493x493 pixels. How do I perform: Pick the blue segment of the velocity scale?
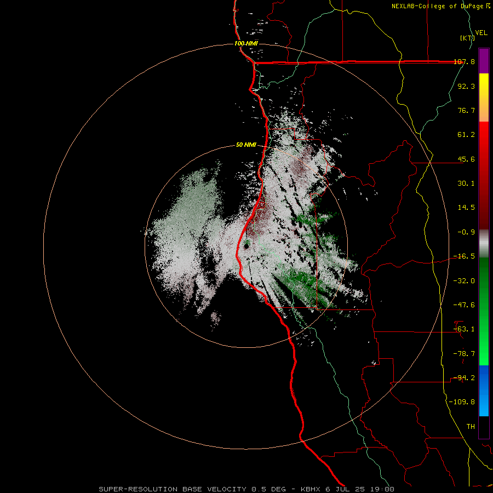(484, 391)
